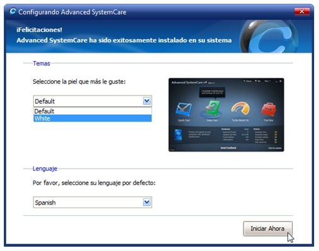Expand the skin dropdown arrow

pos(147,101)
